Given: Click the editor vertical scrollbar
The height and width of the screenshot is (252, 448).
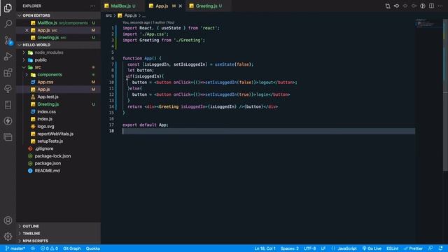Looking at the screenshot, I should 445,94.
